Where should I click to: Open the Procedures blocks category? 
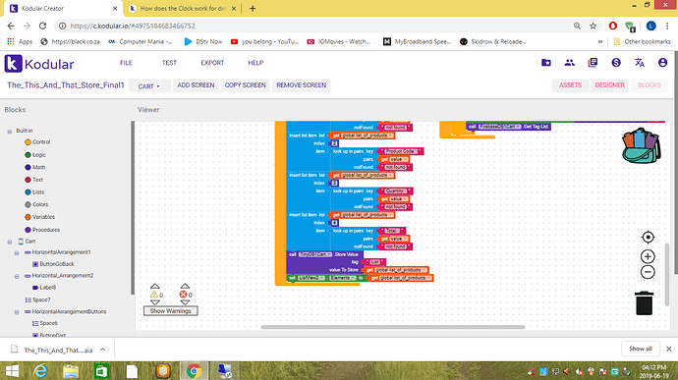(x=42, y=230)
